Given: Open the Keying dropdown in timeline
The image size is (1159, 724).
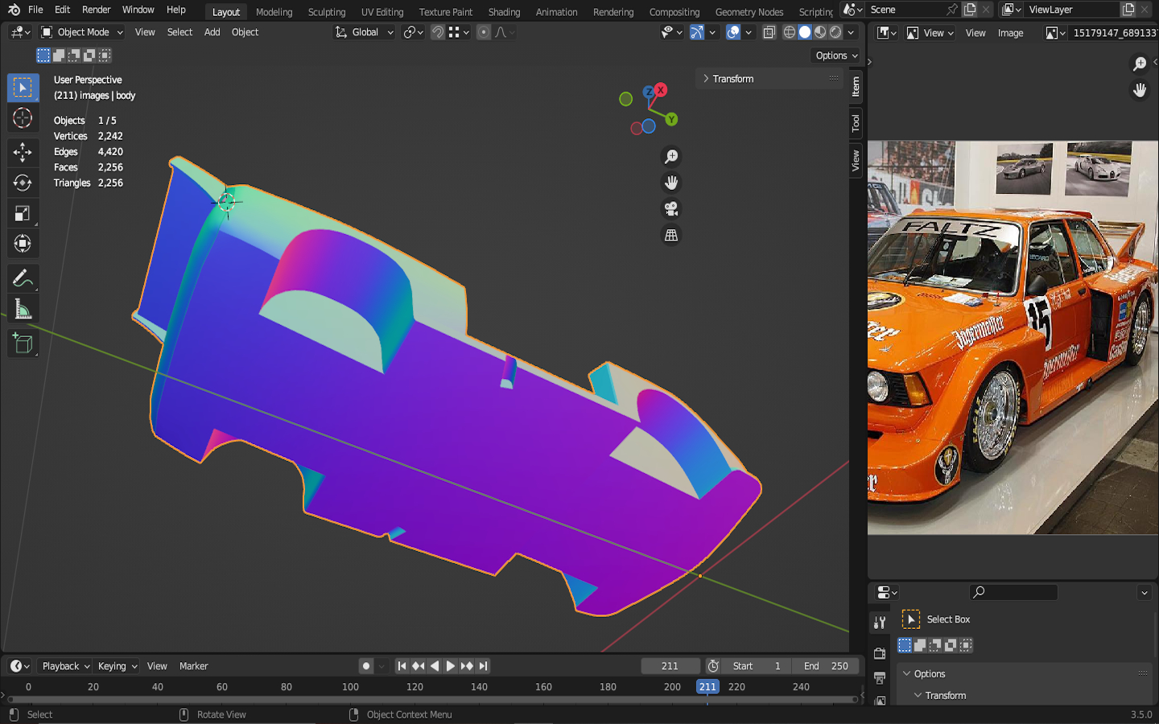Looking at the screenshot, I should 117,666.
